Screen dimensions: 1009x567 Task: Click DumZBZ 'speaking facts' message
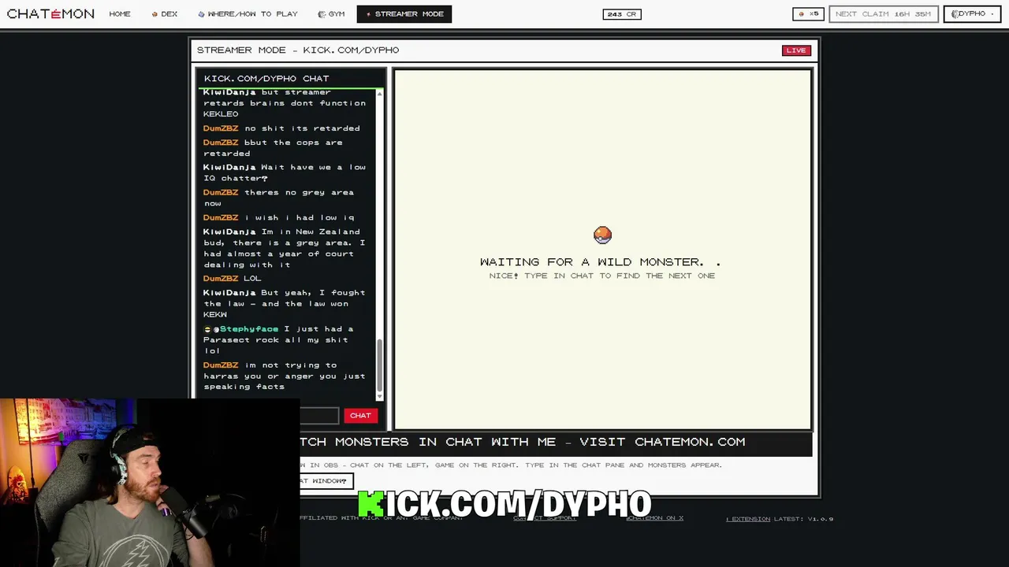[285, 376]
